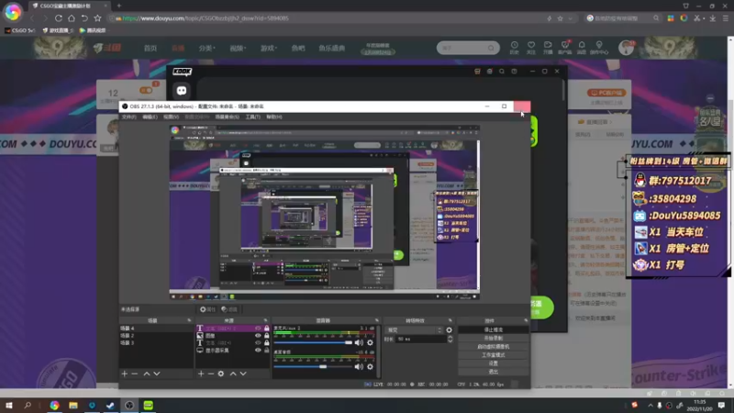Toggle visibility of the image source

tap(258, 336)
